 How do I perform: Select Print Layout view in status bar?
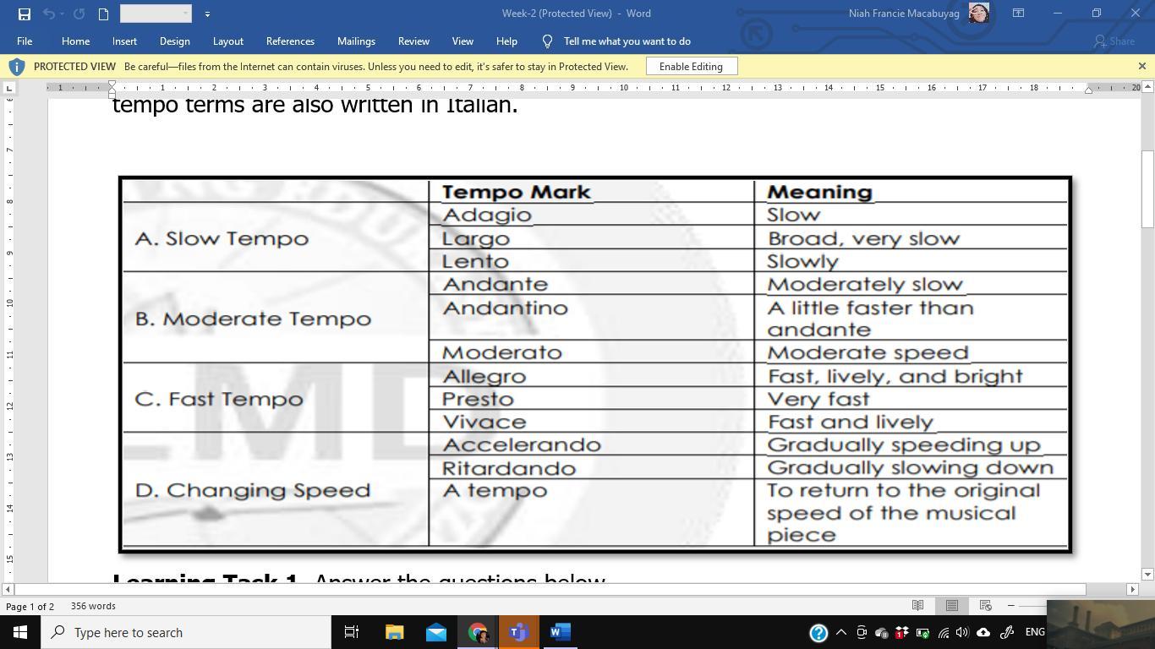951,606
